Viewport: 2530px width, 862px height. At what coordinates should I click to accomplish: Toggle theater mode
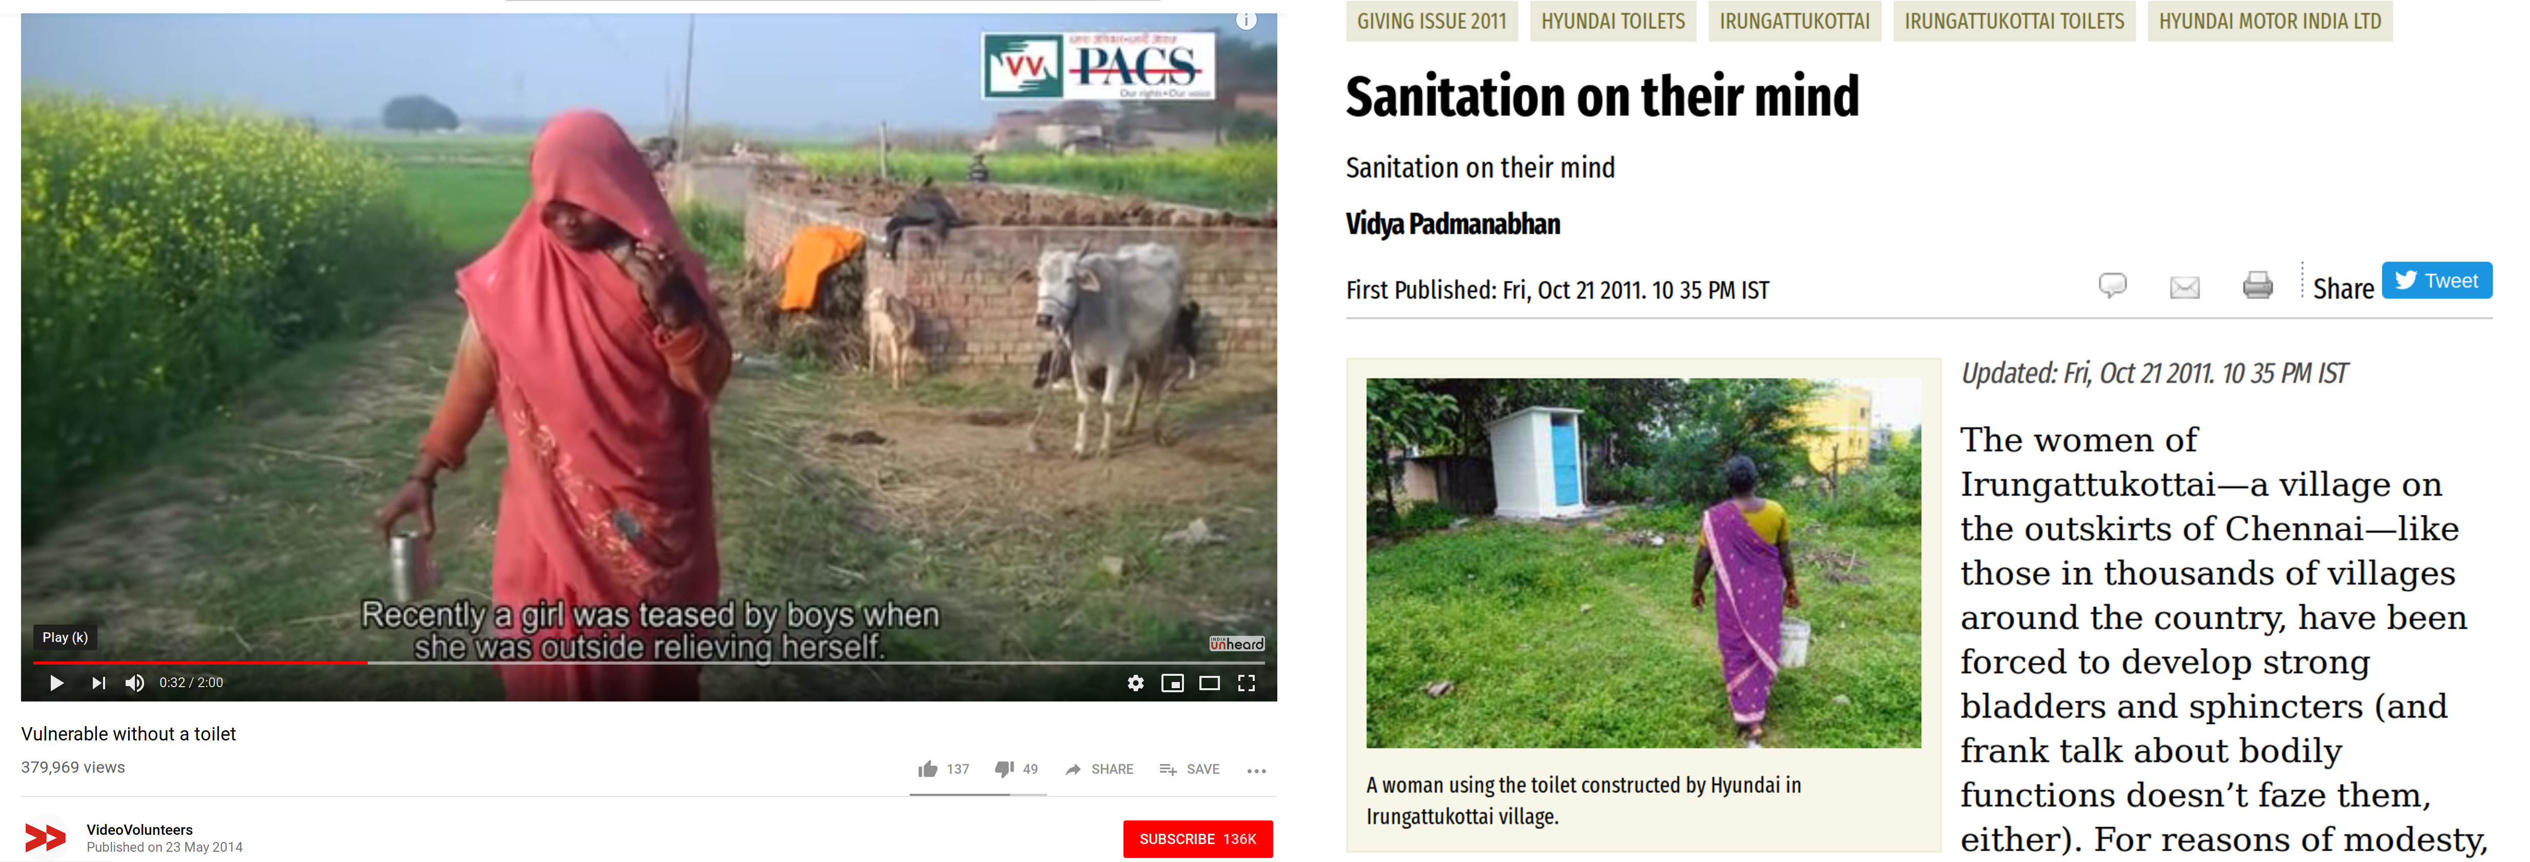point(1210,683)
